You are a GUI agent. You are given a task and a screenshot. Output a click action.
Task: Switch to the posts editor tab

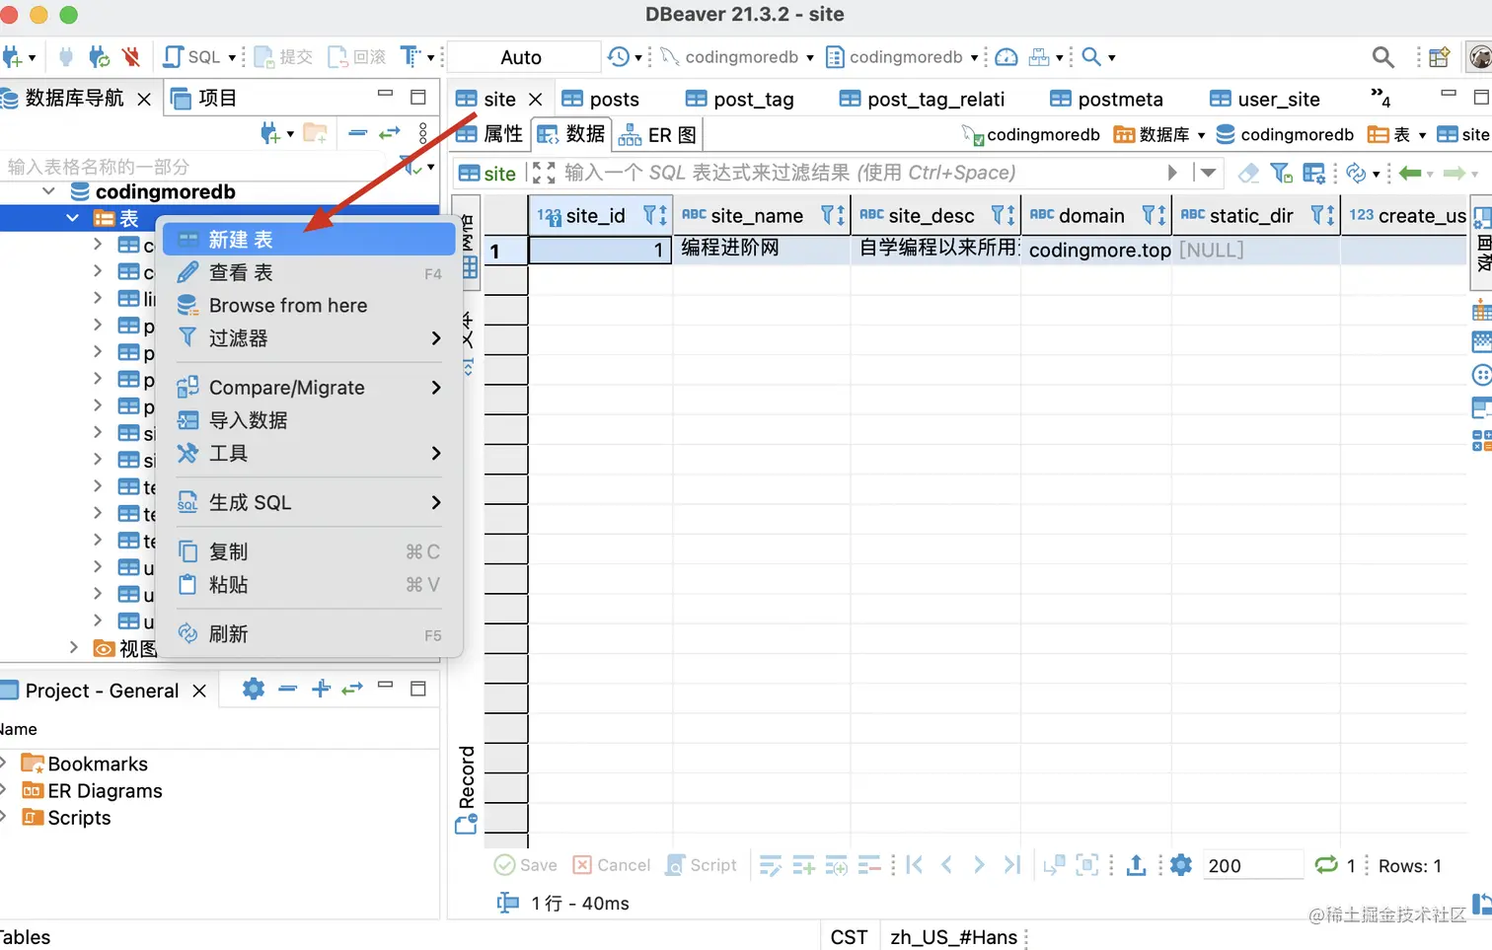(601, 99)
